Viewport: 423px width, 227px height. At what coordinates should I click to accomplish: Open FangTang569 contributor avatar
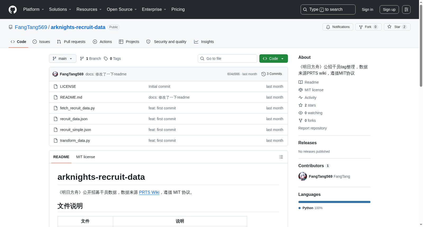coord(303,176)
